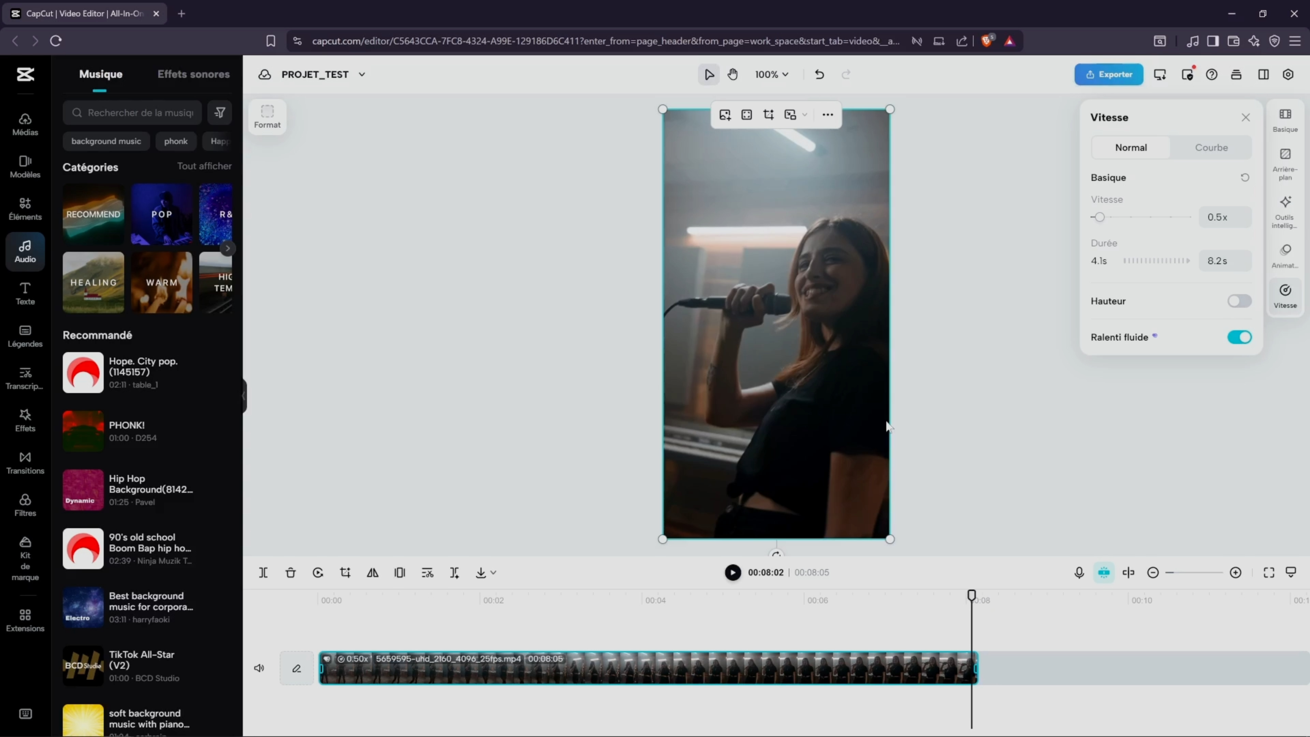The height and width of the screenshot is (737, 1310).
Task: Click the Tout afficher categories link
Action: [x=204, y=166]
